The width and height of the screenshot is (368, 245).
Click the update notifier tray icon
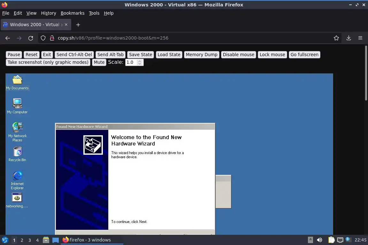[x=348, y=240]
